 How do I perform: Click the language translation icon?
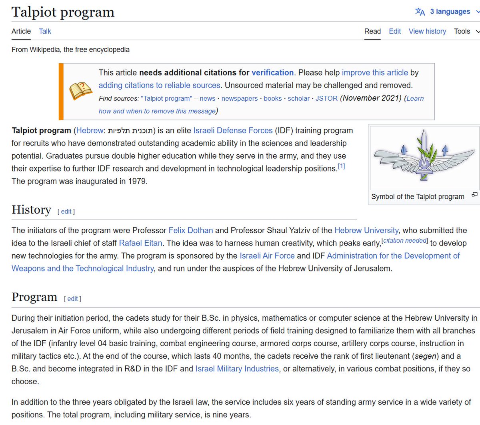tap(420, 12)
